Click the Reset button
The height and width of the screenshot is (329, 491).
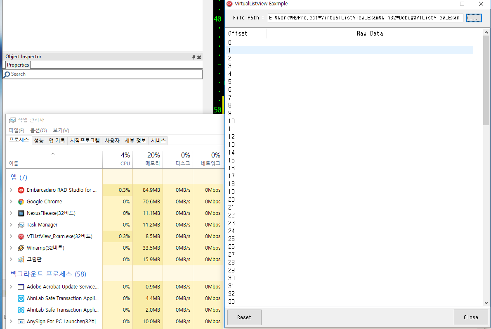244,317
